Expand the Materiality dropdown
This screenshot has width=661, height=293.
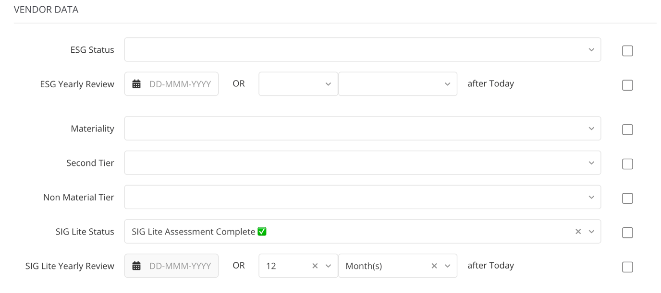[x=591, y=128]
